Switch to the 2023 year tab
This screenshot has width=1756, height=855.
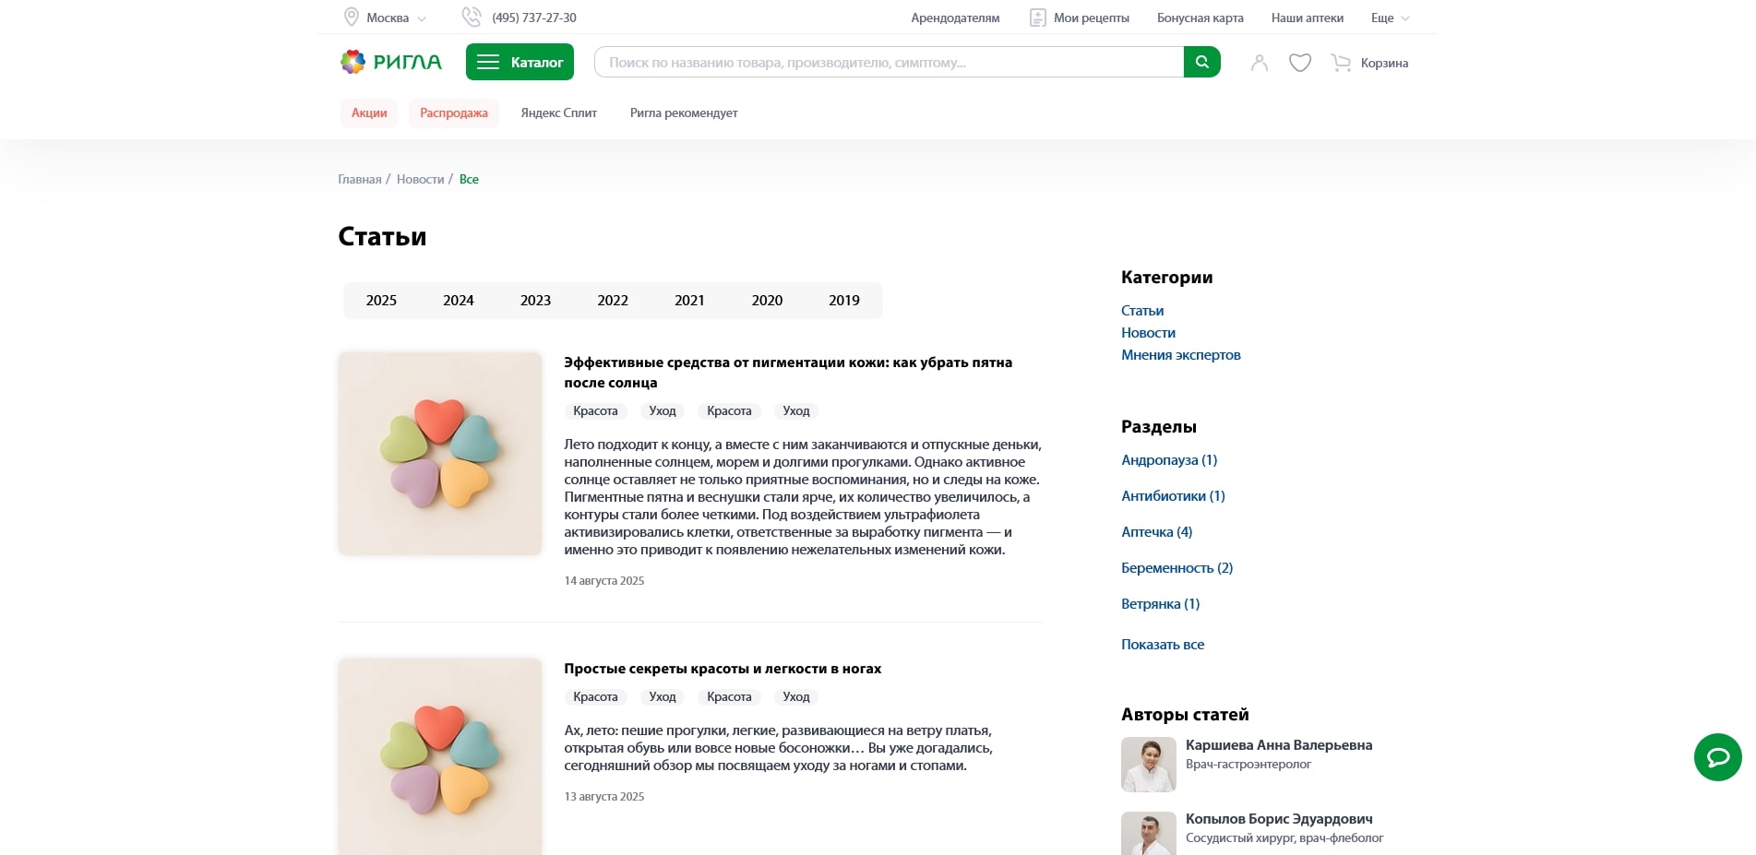click(534, 300)
